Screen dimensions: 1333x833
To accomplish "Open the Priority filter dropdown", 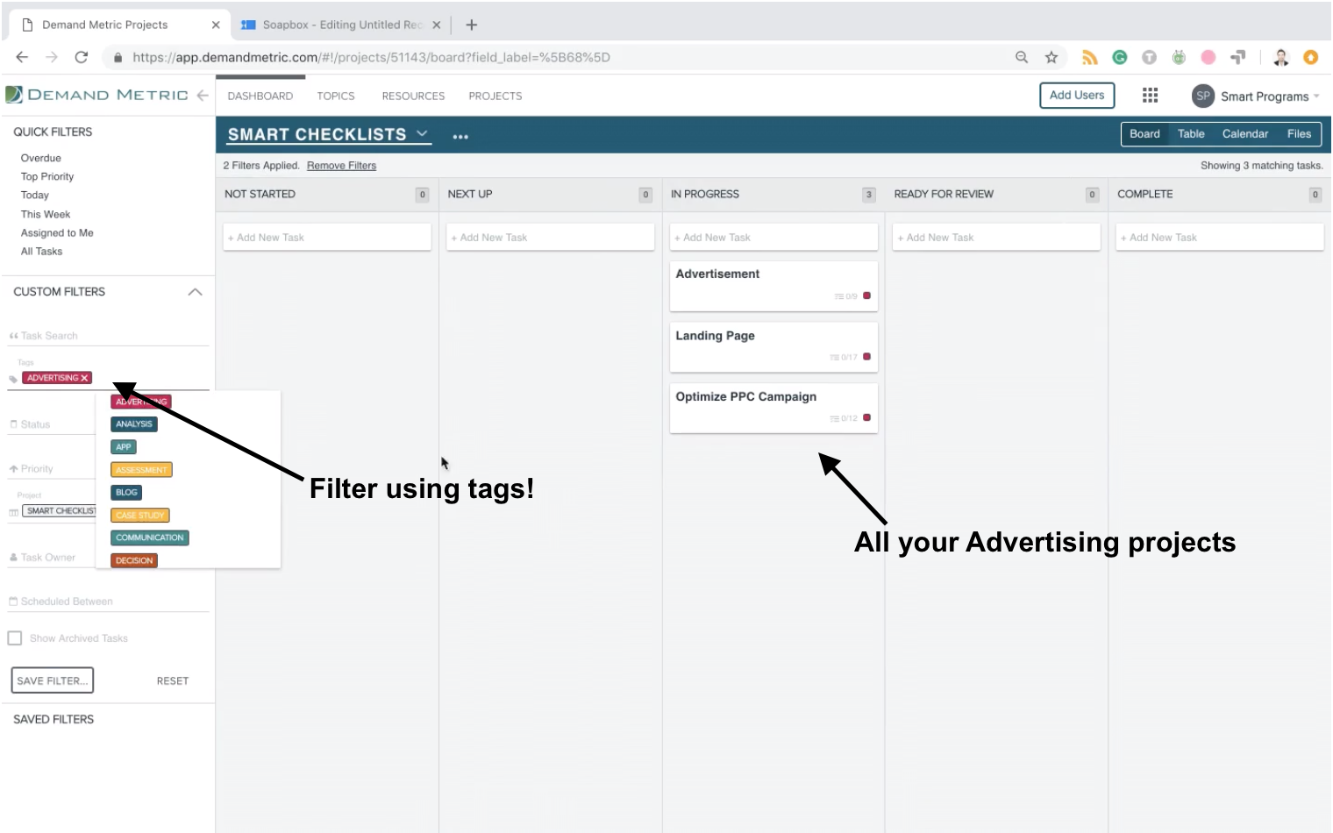I will (51, 469).
